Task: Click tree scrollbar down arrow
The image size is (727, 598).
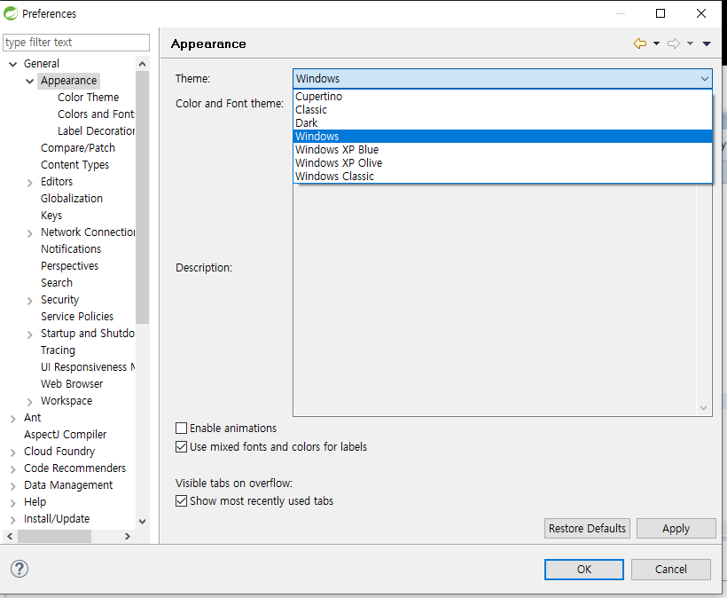Action: tap(143, 522)
